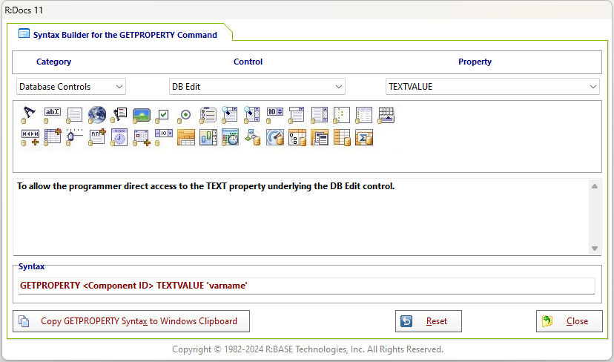Select the DB Label control icon
Image resolution: width=614 pixels, height=362 pixels.
[29, 115]
